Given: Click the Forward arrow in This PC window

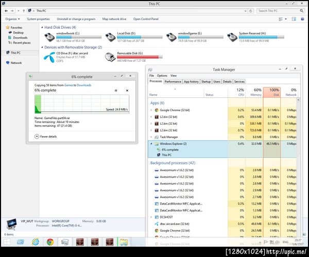Looking at the screenshot, I should pos(12,11).
